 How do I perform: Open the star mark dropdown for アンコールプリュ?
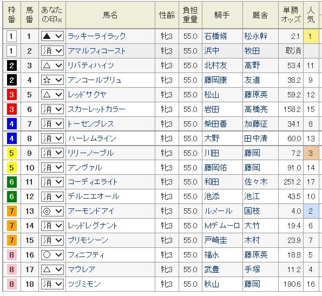click(x=52, y=80)
